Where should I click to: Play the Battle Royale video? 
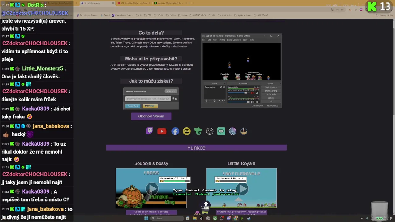(x=242, y=188)
